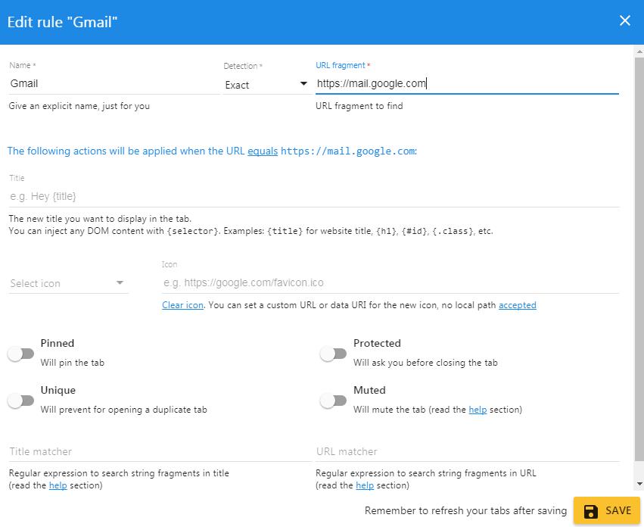This screenshot has width=644, height=527.
Task: Click the scrollbar down arrow
Action: coord(639,484)
